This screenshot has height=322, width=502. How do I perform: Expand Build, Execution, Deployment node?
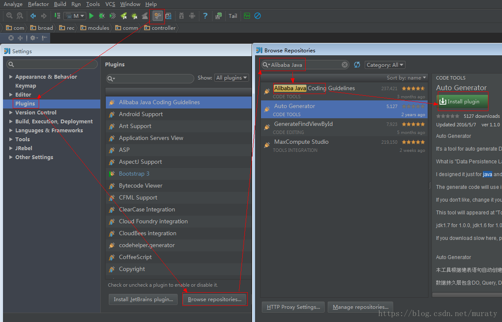click(11, 121)
